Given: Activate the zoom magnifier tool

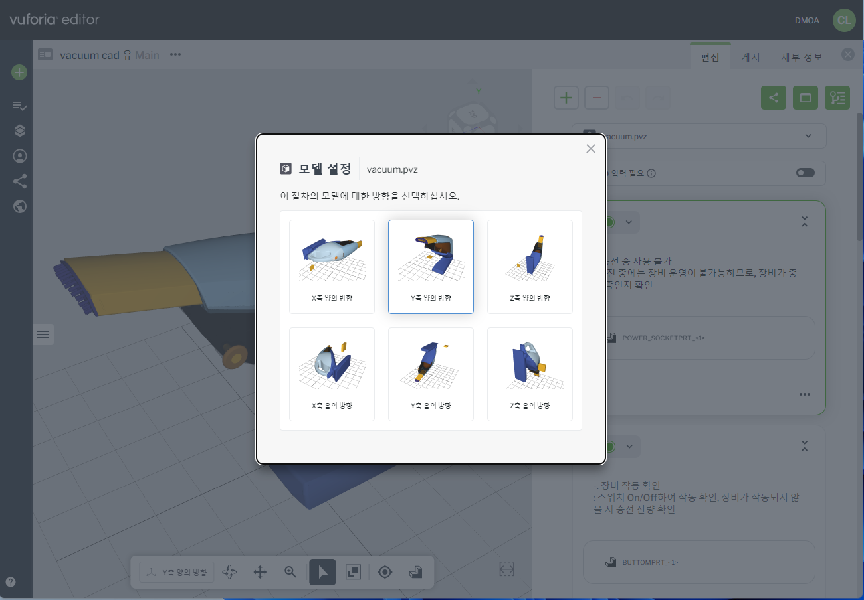Looking at the screenshot, I should 290,572.
